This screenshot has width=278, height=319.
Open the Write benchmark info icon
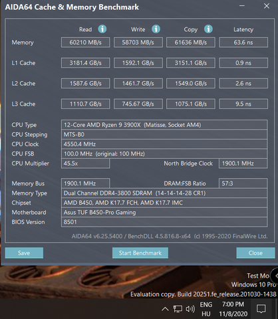coord(156,29)
